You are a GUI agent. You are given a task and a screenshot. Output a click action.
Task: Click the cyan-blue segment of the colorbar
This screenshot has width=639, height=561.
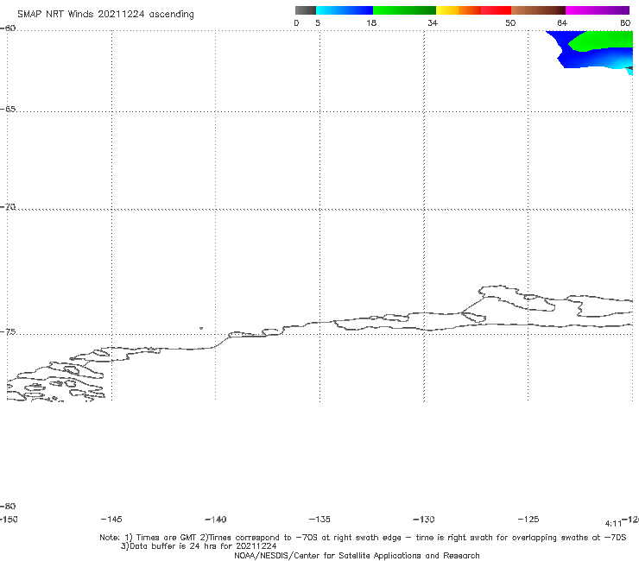point(345,10)
